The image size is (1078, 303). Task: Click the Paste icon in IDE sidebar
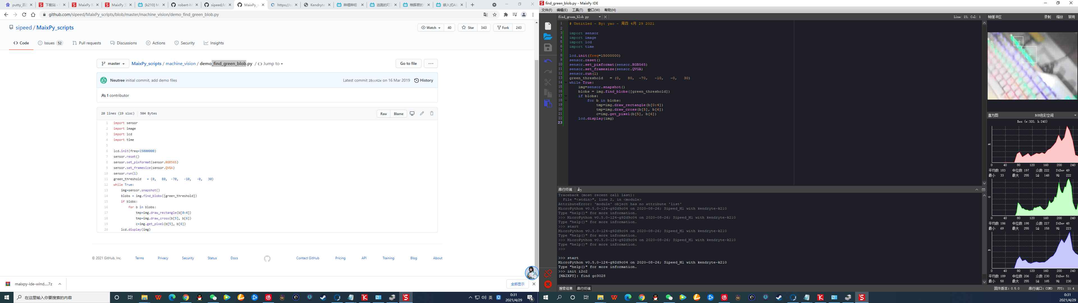[x=548, y=104]
